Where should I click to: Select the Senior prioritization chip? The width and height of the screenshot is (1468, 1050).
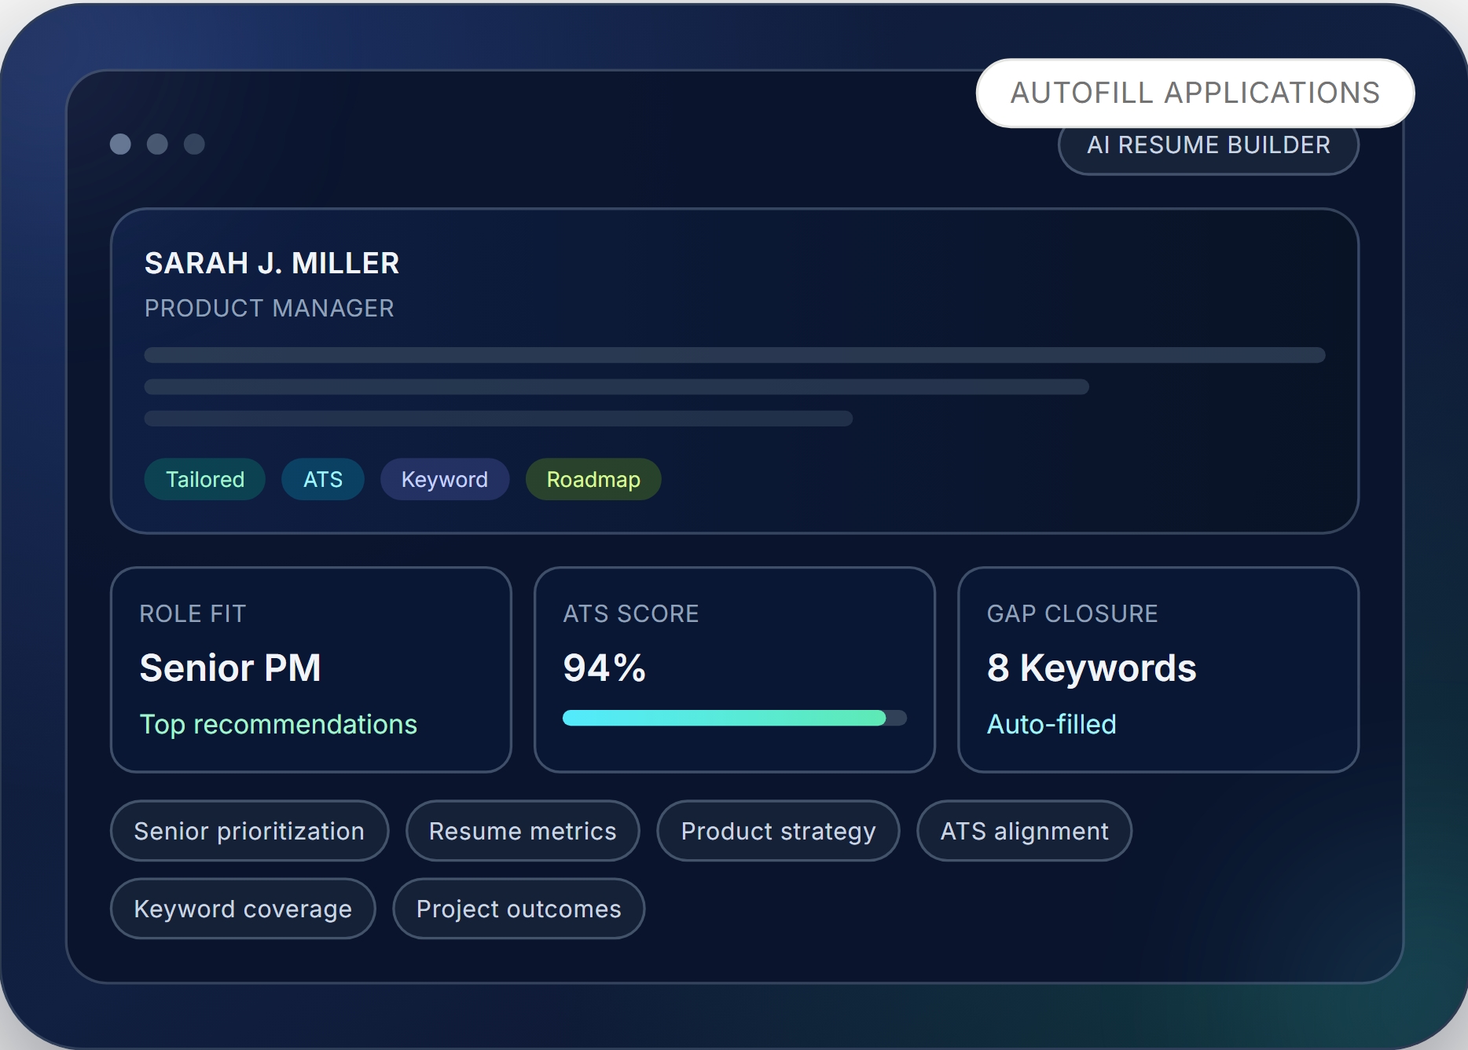248,831
